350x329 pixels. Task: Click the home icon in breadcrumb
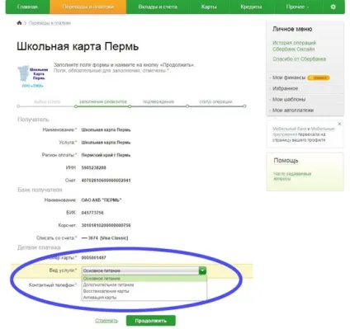click(19, 23)
